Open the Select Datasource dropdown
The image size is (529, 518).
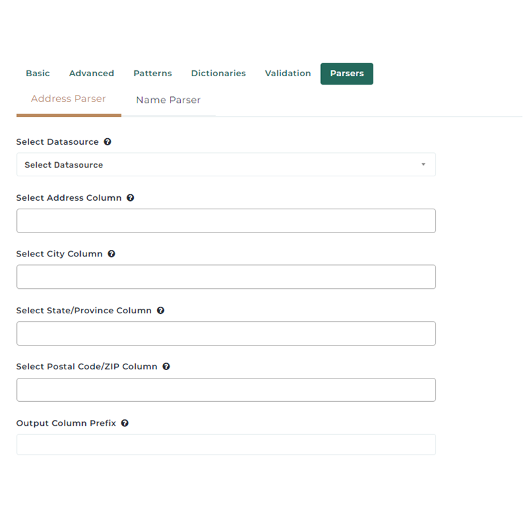(225, 165)
